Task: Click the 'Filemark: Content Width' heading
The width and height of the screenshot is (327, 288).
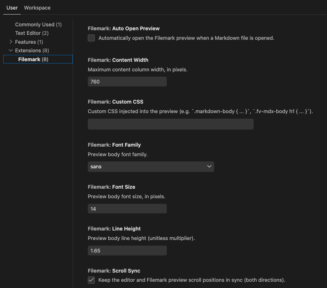Action: pos(118,60)
